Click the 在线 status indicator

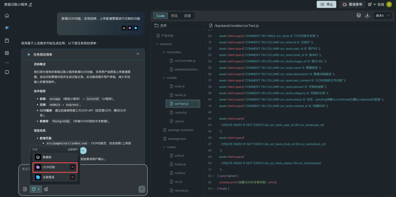(x=379, y=4)
